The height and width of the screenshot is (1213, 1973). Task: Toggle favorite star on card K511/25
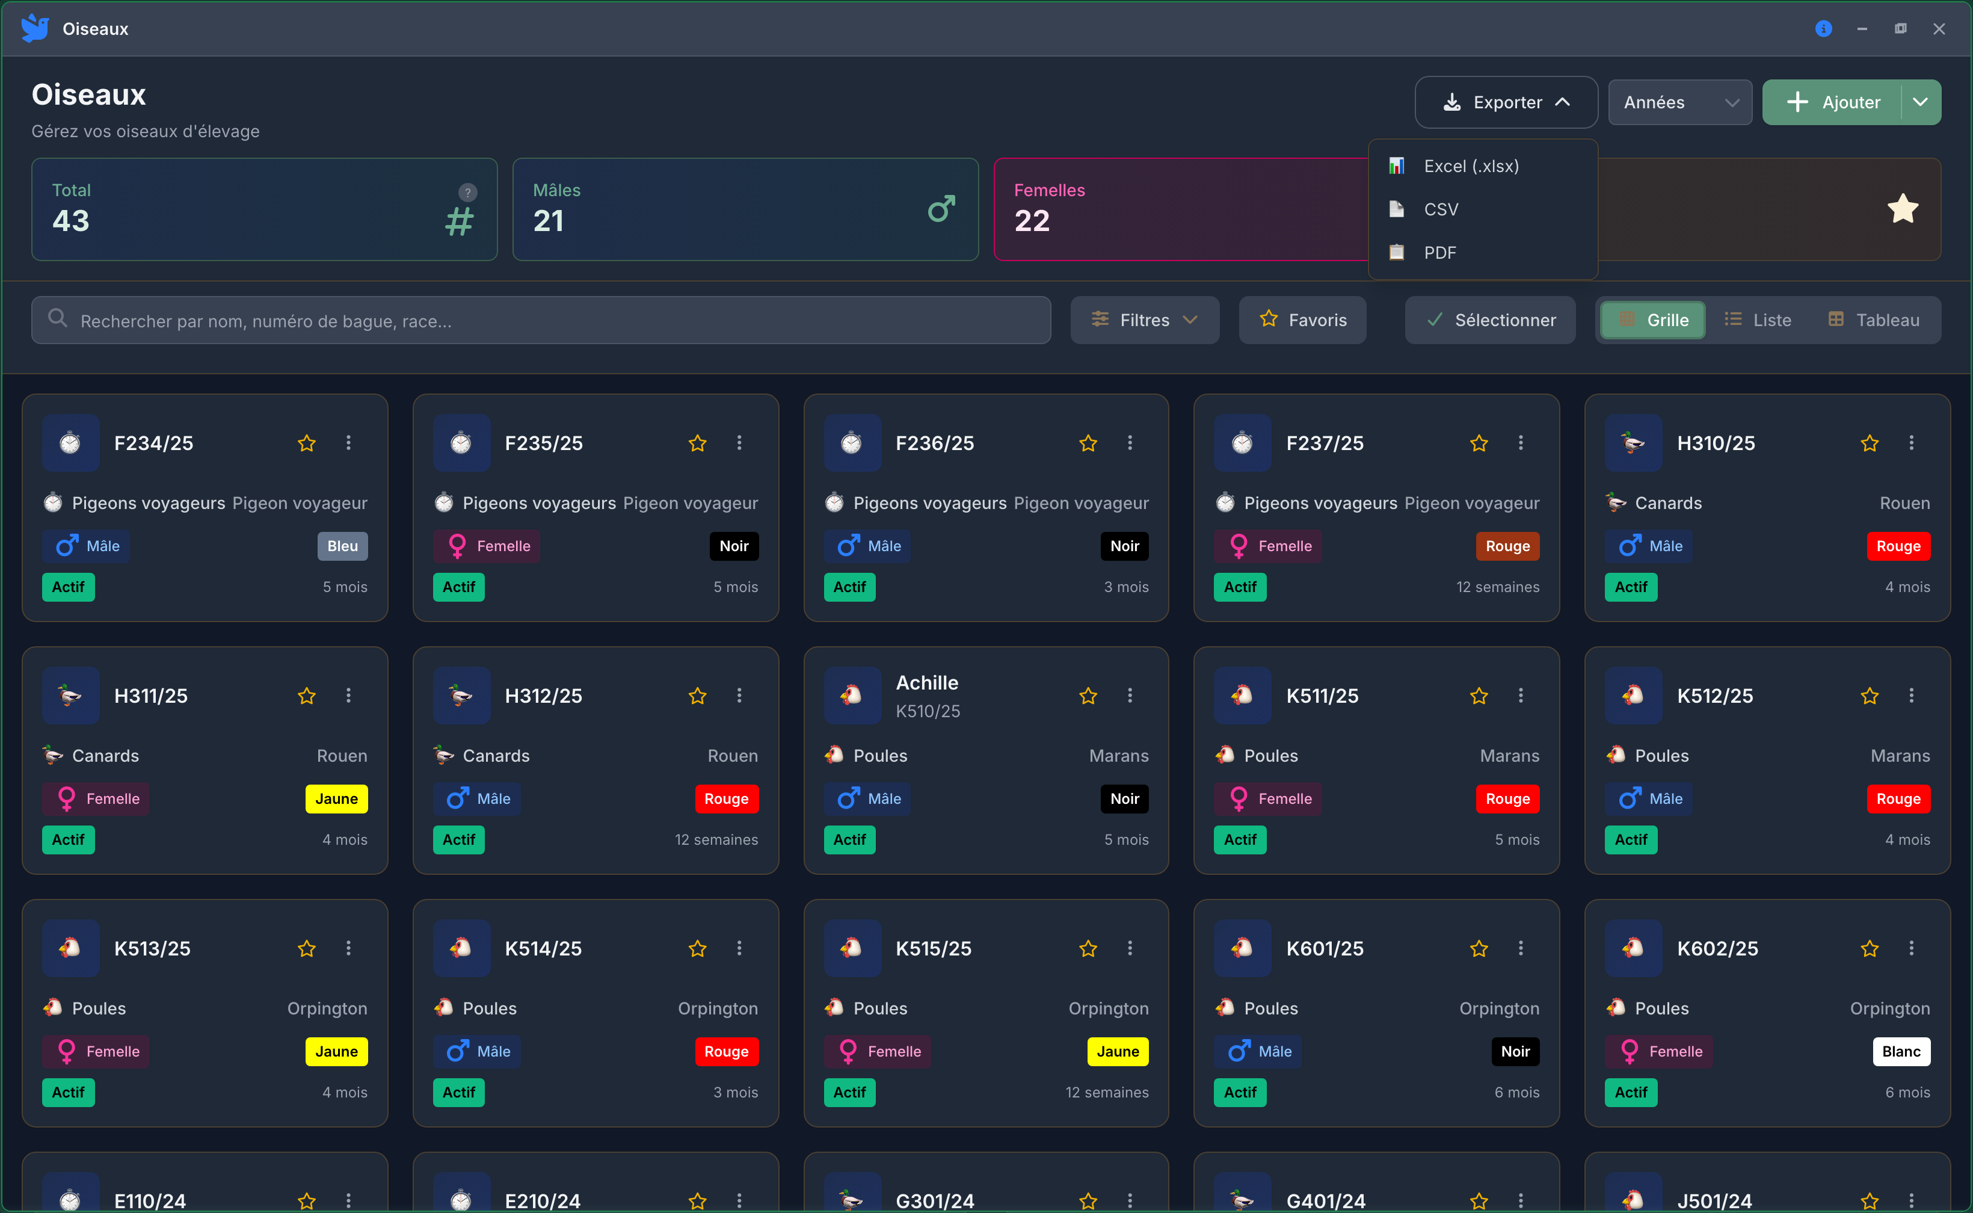pos(1479,696)
